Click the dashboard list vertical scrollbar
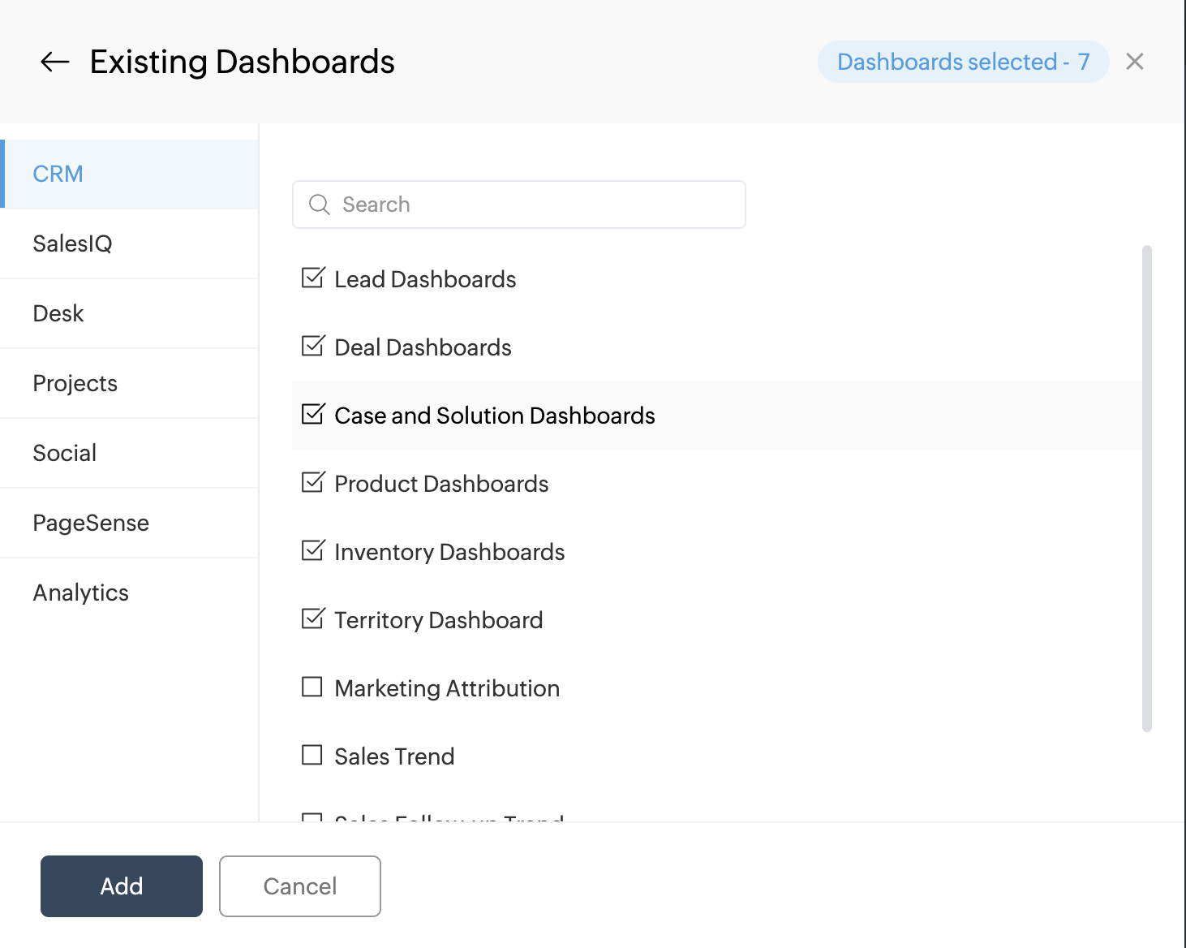Image resolution: width=1186 pixels, height=948 pixels. [x=1147, y=489]
